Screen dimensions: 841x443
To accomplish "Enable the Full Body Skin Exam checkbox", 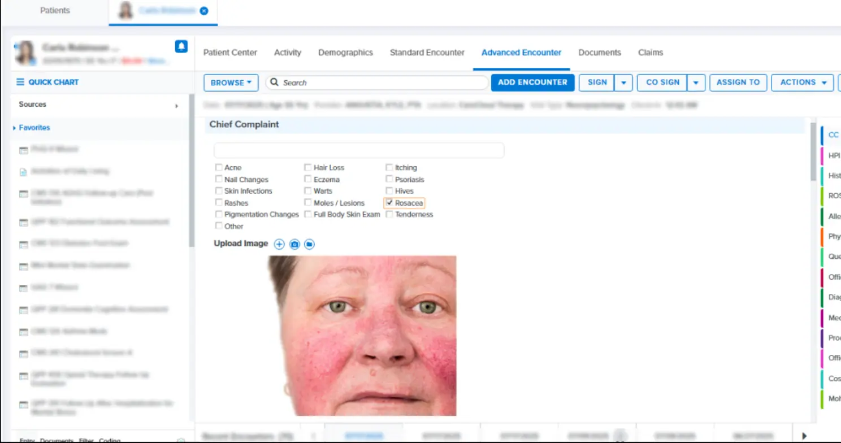I will (308, 214).
